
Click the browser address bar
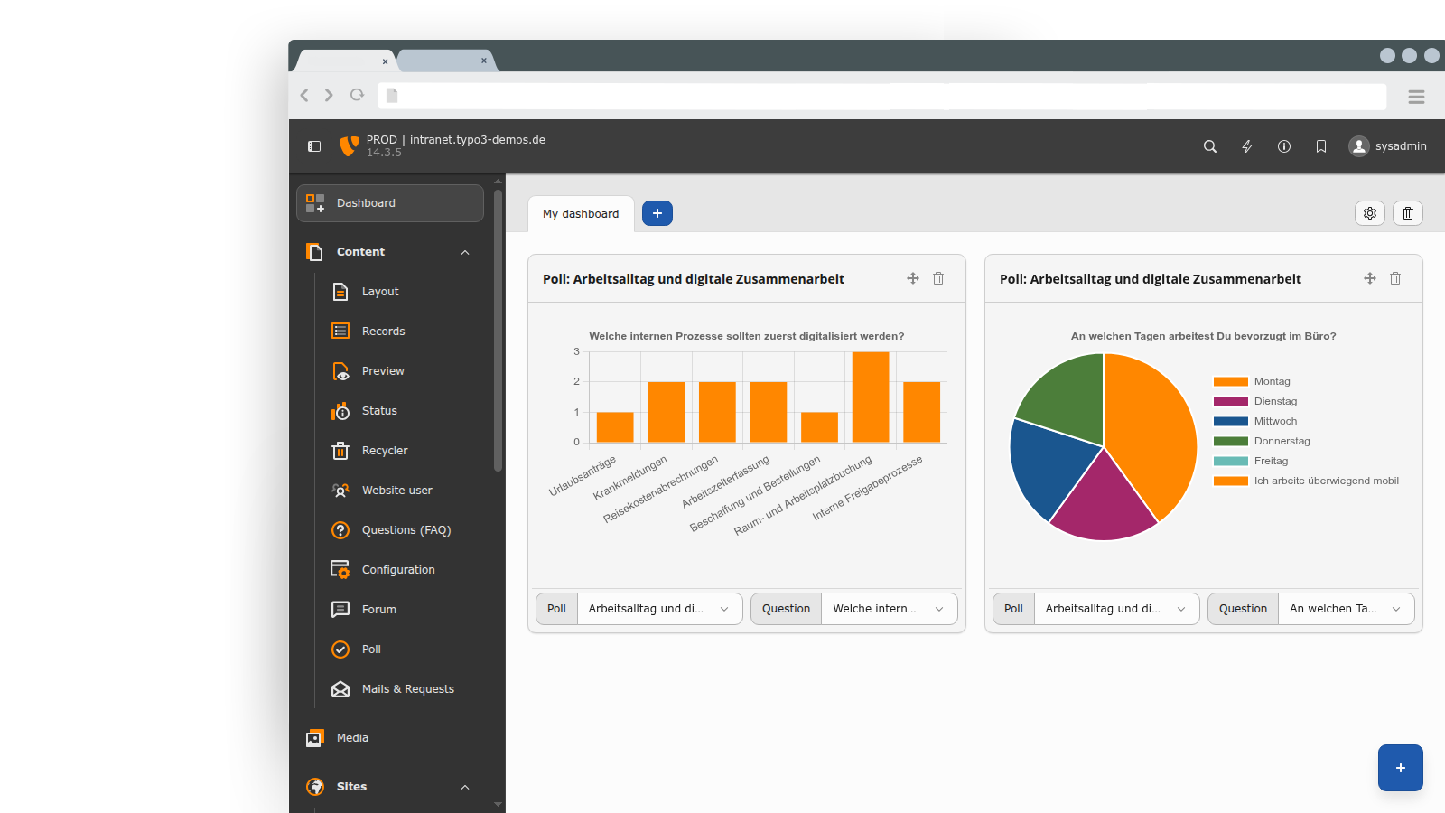coord(882,96)
